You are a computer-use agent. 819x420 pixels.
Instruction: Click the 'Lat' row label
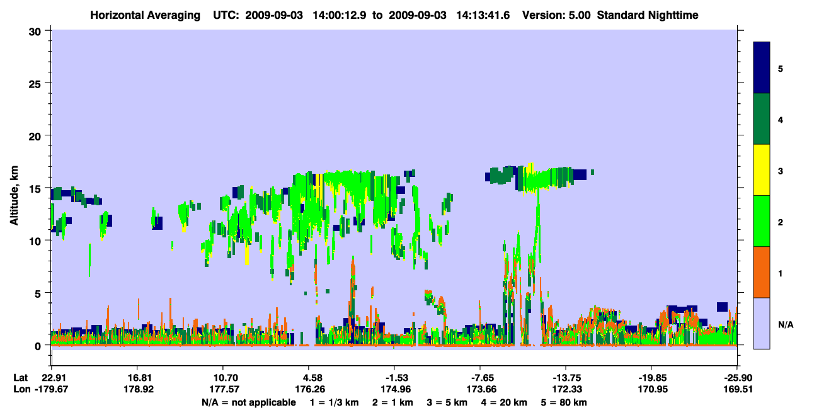21,378
